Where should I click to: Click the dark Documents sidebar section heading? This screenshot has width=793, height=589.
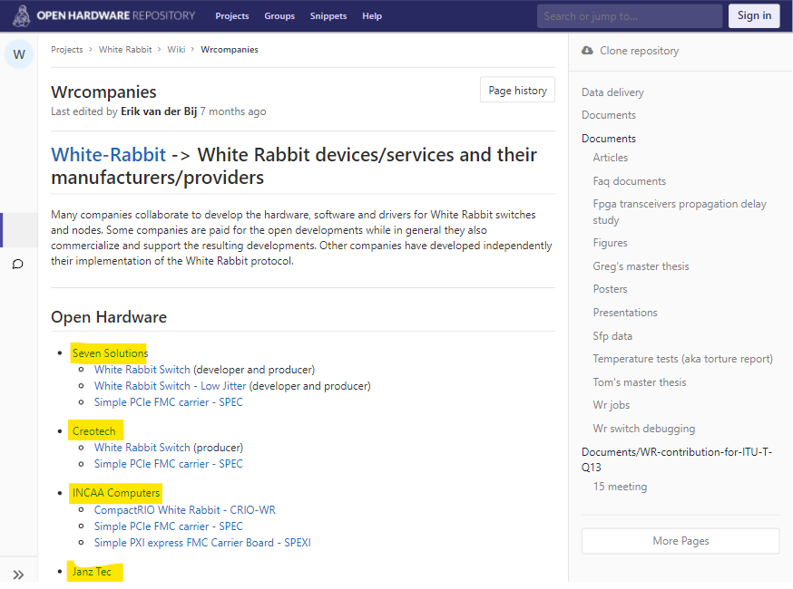tap(609, 139)
